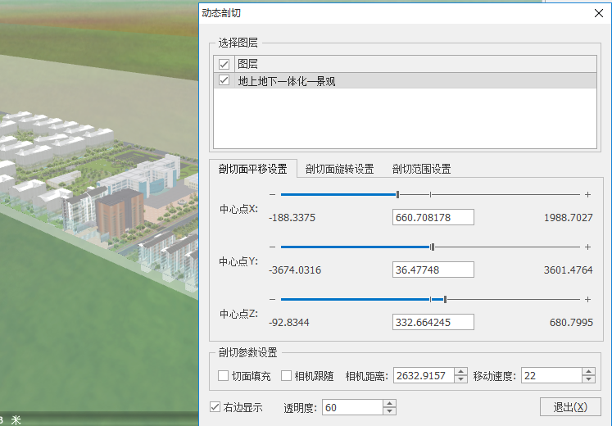Increase 相机距离 with up arrow

click(460, 372)
